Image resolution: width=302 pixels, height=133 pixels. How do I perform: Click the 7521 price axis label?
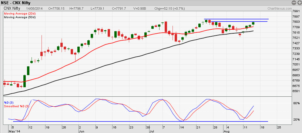[296, 38]
